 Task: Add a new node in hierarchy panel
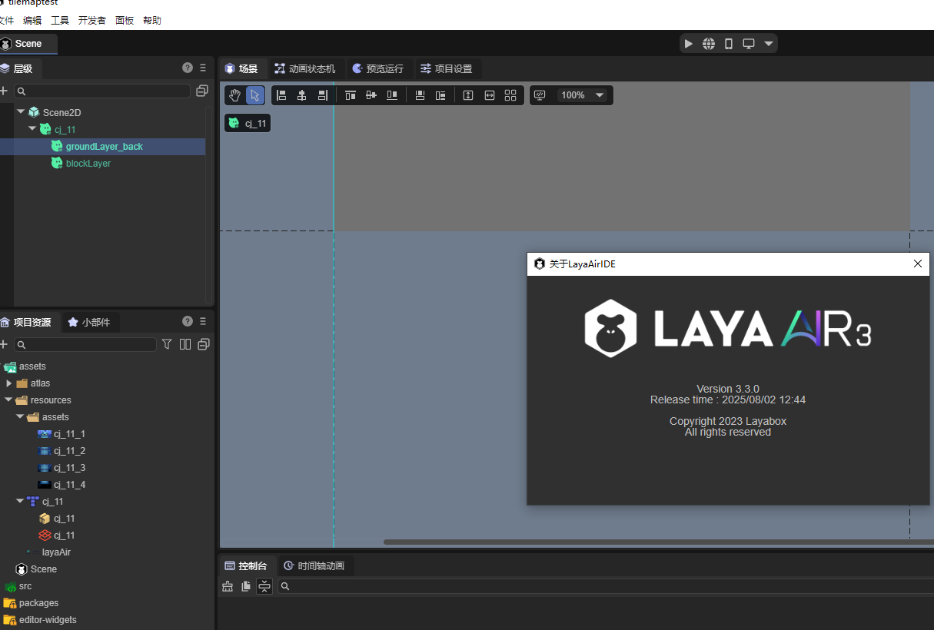[x=4, y=91]
